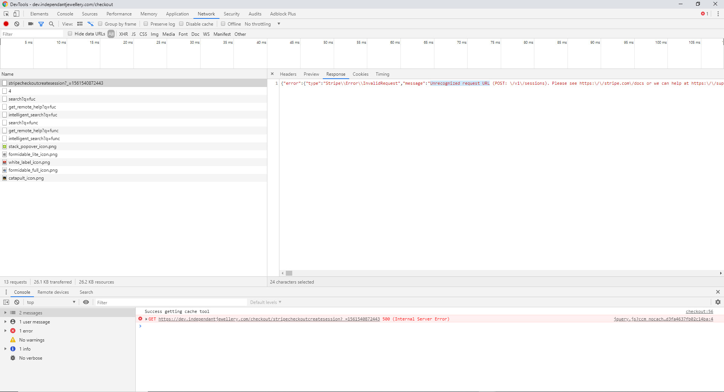Open the Remote devices tab

[53, 292]
